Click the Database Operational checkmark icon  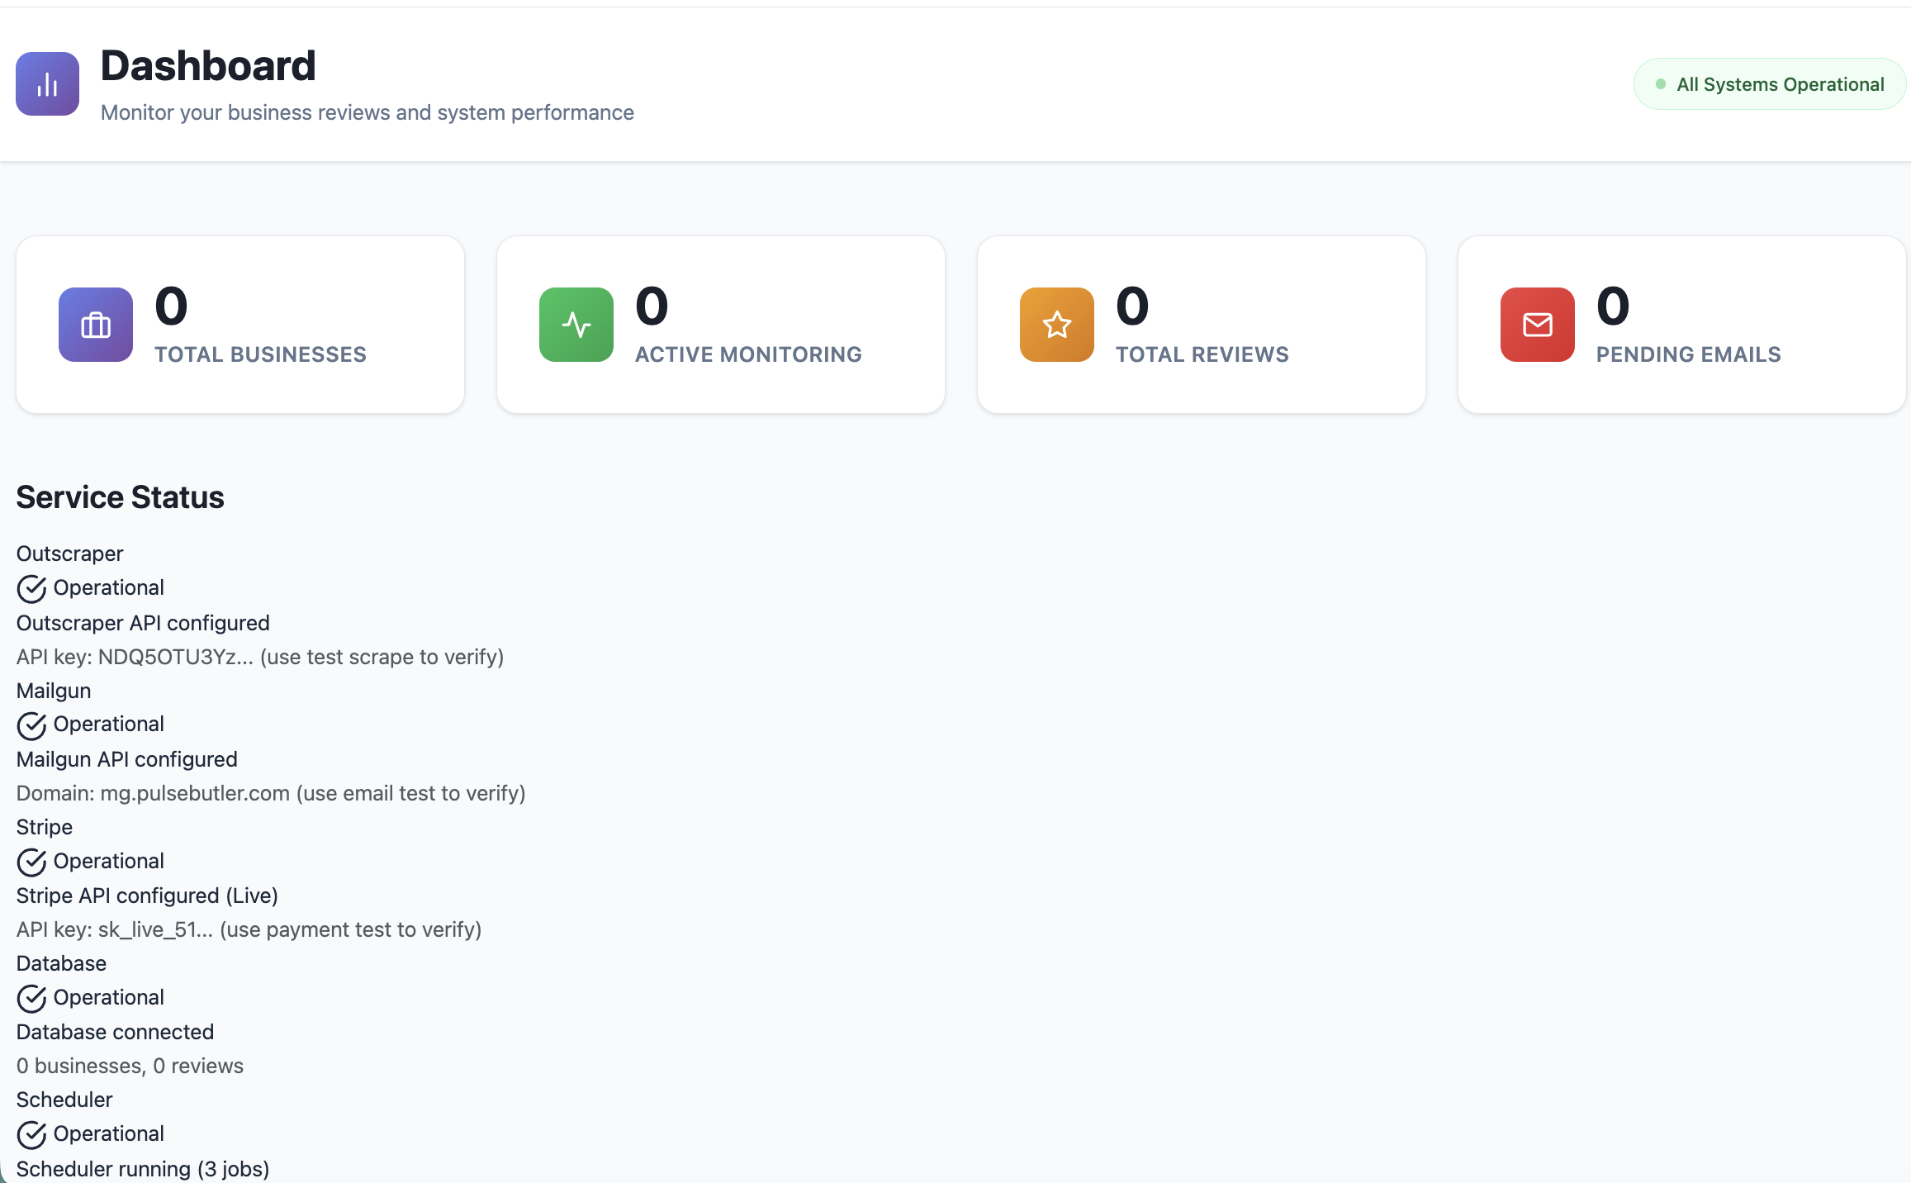tap(31, 999)
